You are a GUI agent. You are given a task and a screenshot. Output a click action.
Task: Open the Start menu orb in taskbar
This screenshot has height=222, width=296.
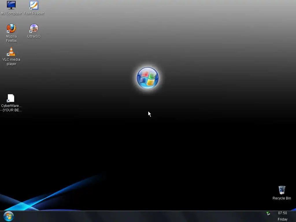(8, 216)
